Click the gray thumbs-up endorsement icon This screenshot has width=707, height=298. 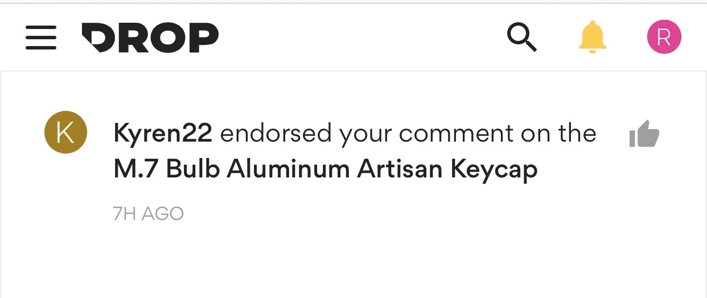pos(644,134)
